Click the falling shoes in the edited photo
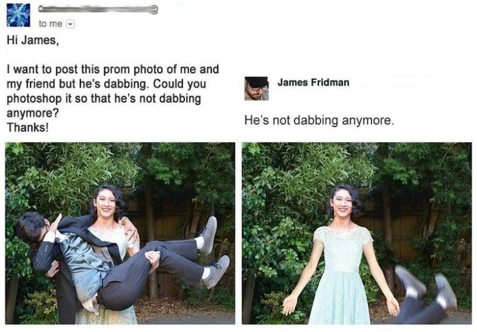The image size is (477, 332). 426,288
